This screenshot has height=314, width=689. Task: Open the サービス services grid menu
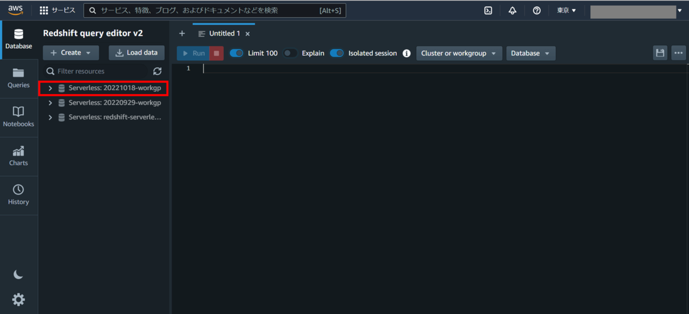click(x=57, y=10)
